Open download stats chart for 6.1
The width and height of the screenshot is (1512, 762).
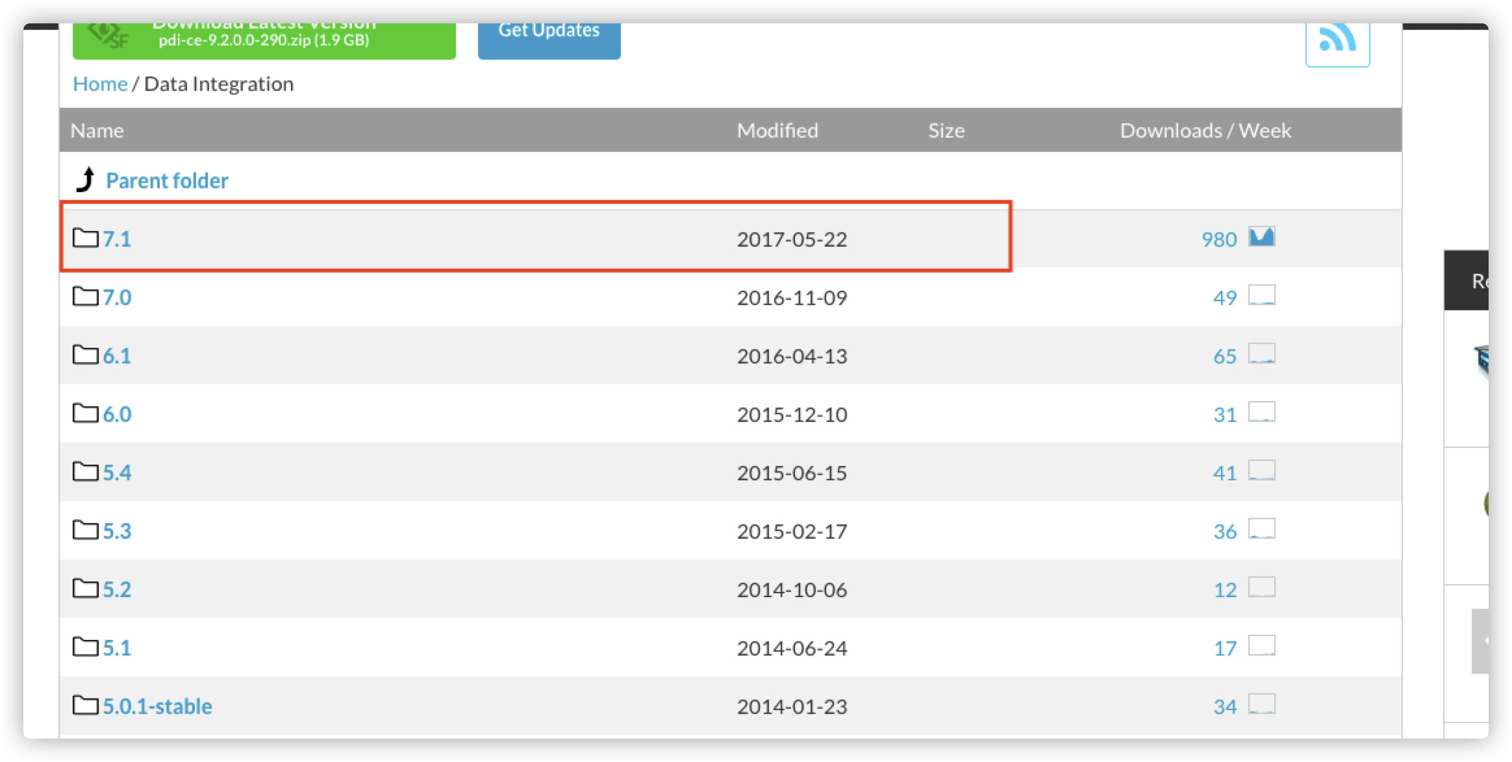click(x=1261, y=354)
